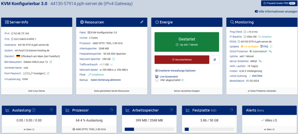The width and height of the screenshot is (298, 134).
Task: Click the German flag icon at Standort
Action: point(18,56)
